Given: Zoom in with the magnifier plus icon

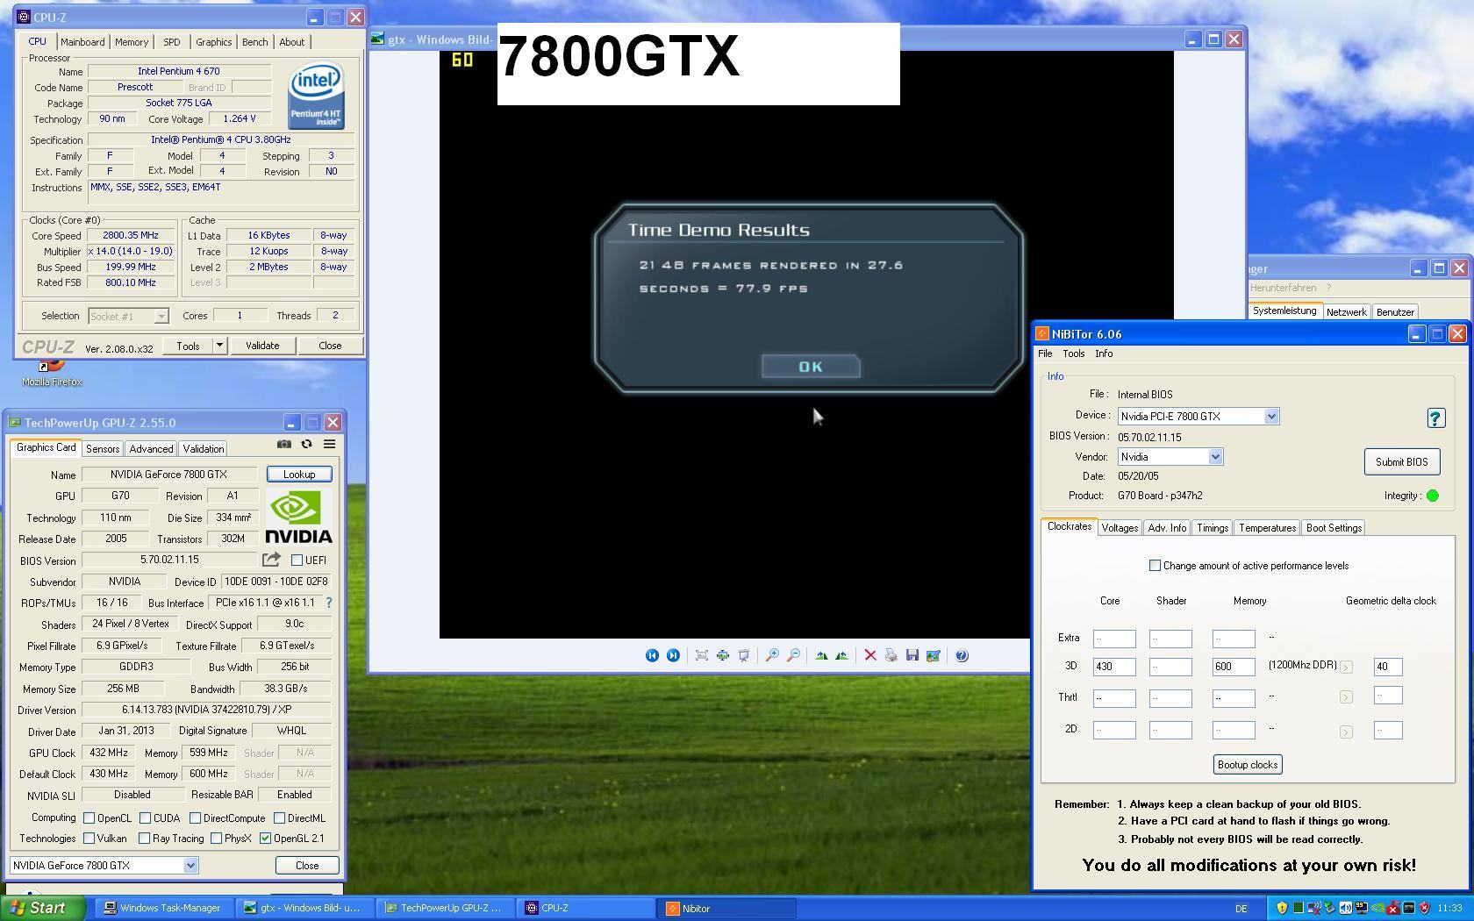Looking at the screenshot, I should (772, 655).
